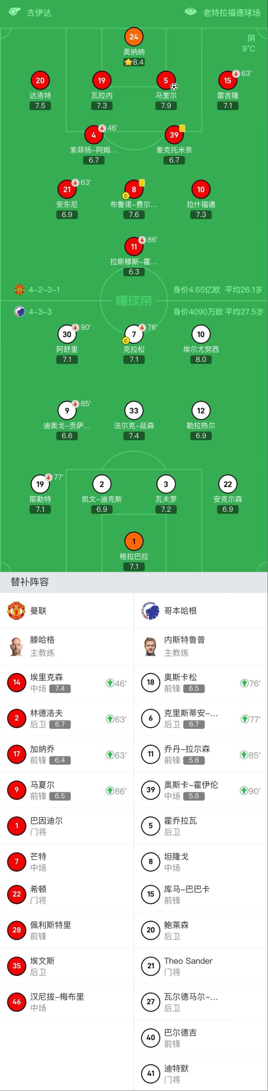The width and height of the screenshot is (268, 1091).
Task: Click the star rating icon under 奥纳纳
Action: click(x=128, y=62)
